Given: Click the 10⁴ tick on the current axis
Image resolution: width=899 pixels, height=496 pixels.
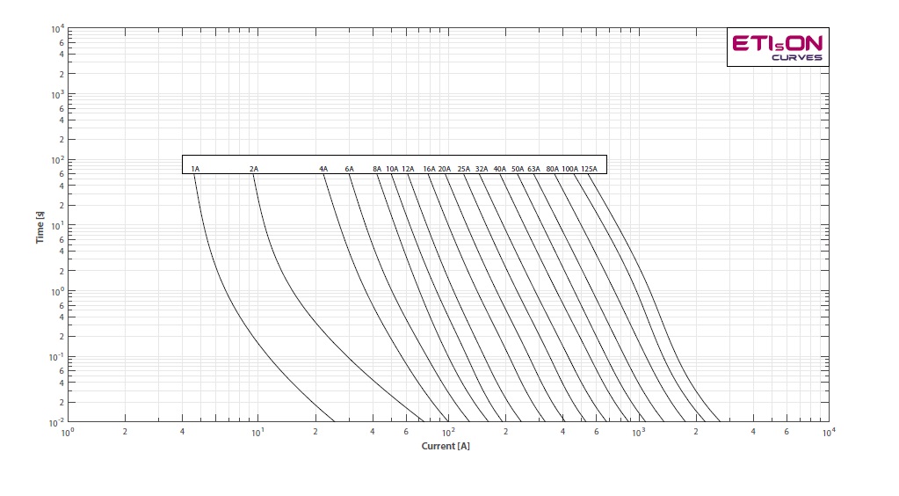Looking at the screenshot, I should tap(828, 433).
